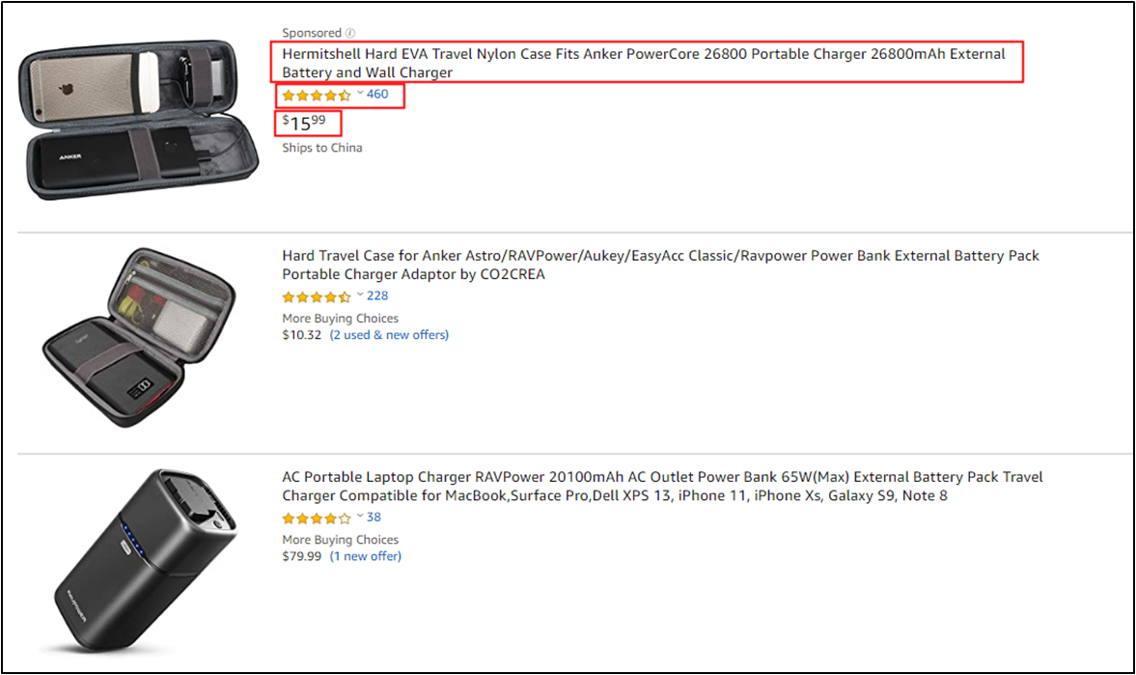Click the Sponsored info icon
Screen dimensions: 1136x675
(350, 33)
